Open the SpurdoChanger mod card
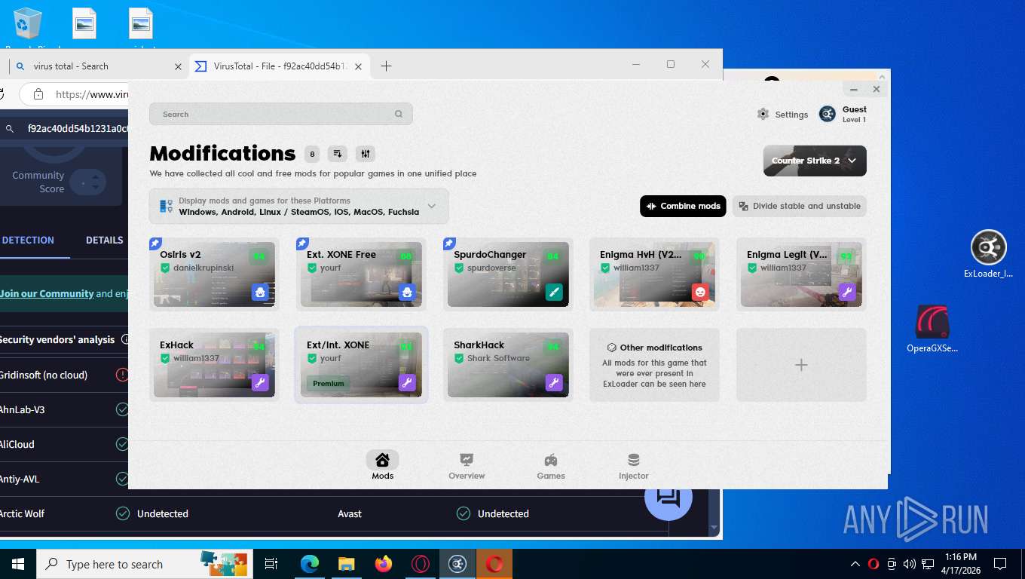The height and width of the screenshot is (579, 1025). point(508,274)
